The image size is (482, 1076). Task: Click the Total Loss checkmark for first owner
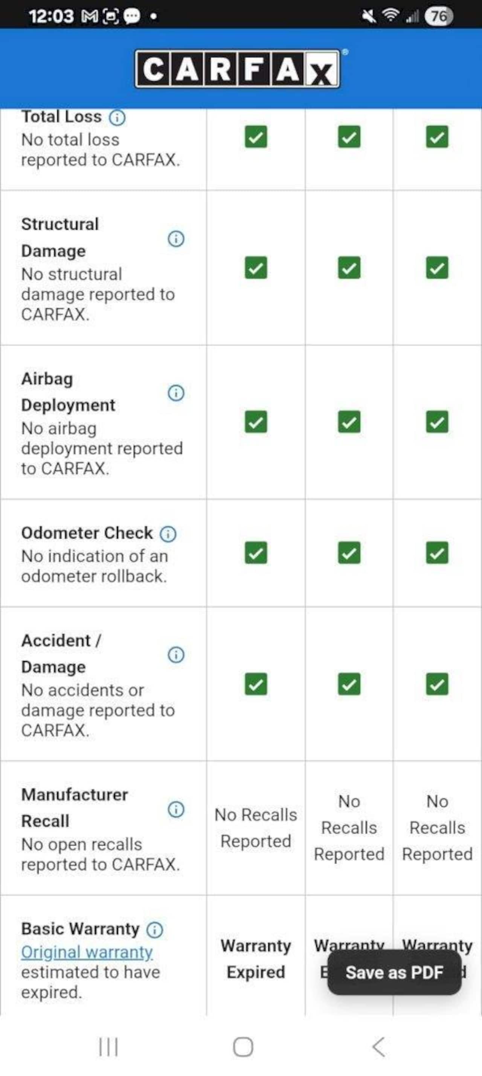tap(256, 137)
